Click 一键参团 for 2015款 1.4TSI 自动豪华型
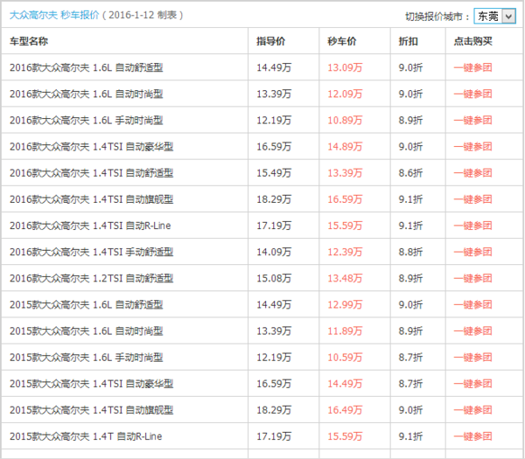525x459 pixels. [472, 384]
